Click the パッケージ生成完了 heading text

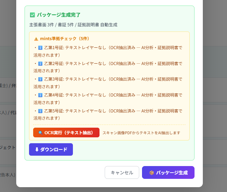tap(59, 15)
